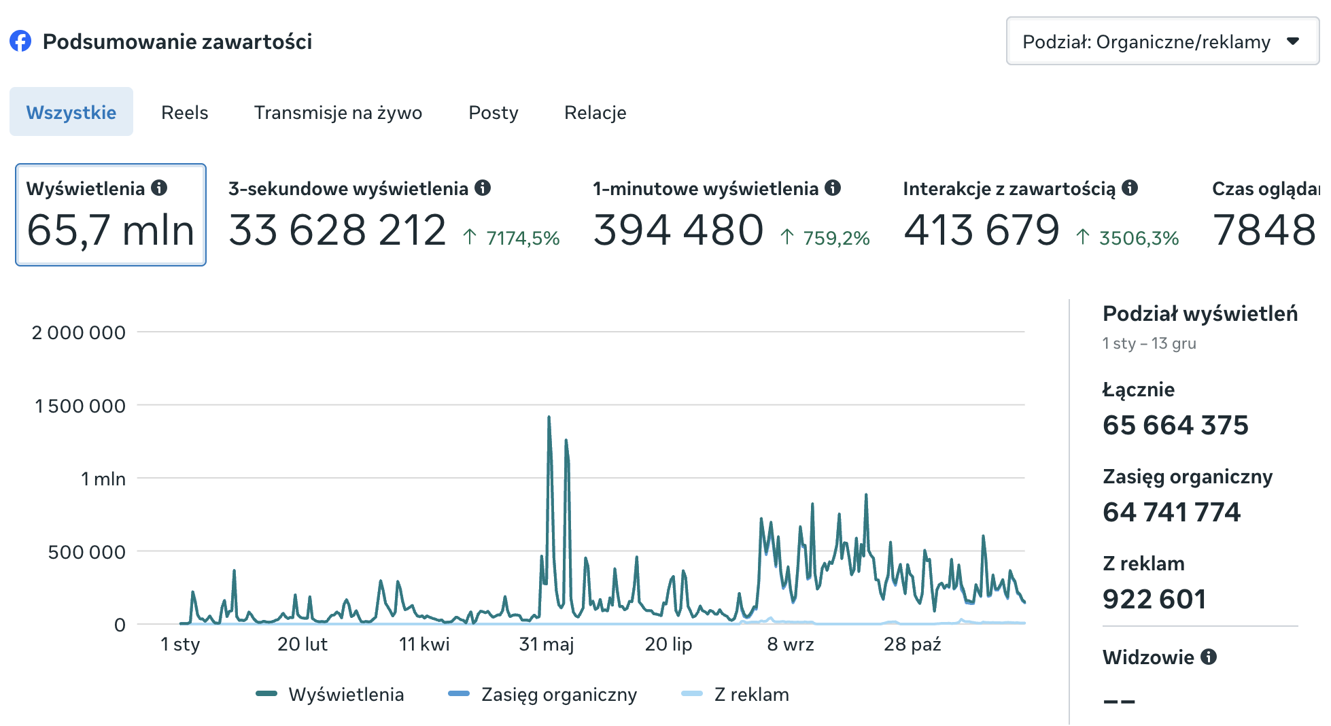Select the Wyświetlenia metric card
Screen dimensions: 1331x726
tap(111, 215)
